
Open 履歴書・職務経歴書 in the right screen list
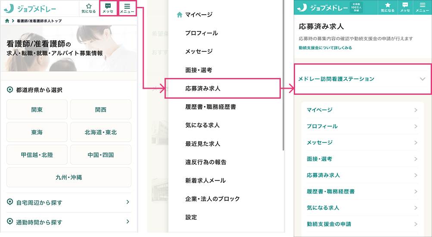(363, 191)
